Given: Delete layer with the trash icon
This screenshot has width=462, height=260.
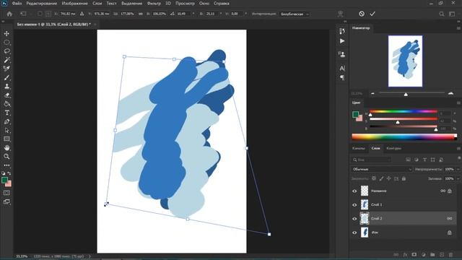Looking at the screenshot, I should (x=450, y=254).
